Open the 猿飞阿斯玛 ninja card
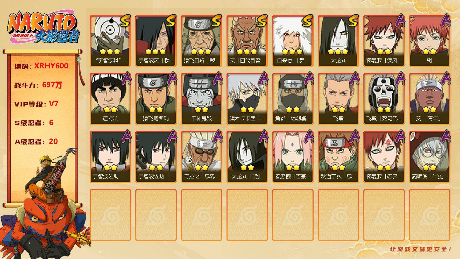The height and width of the screenshot is (259, 460). point(156,99)
